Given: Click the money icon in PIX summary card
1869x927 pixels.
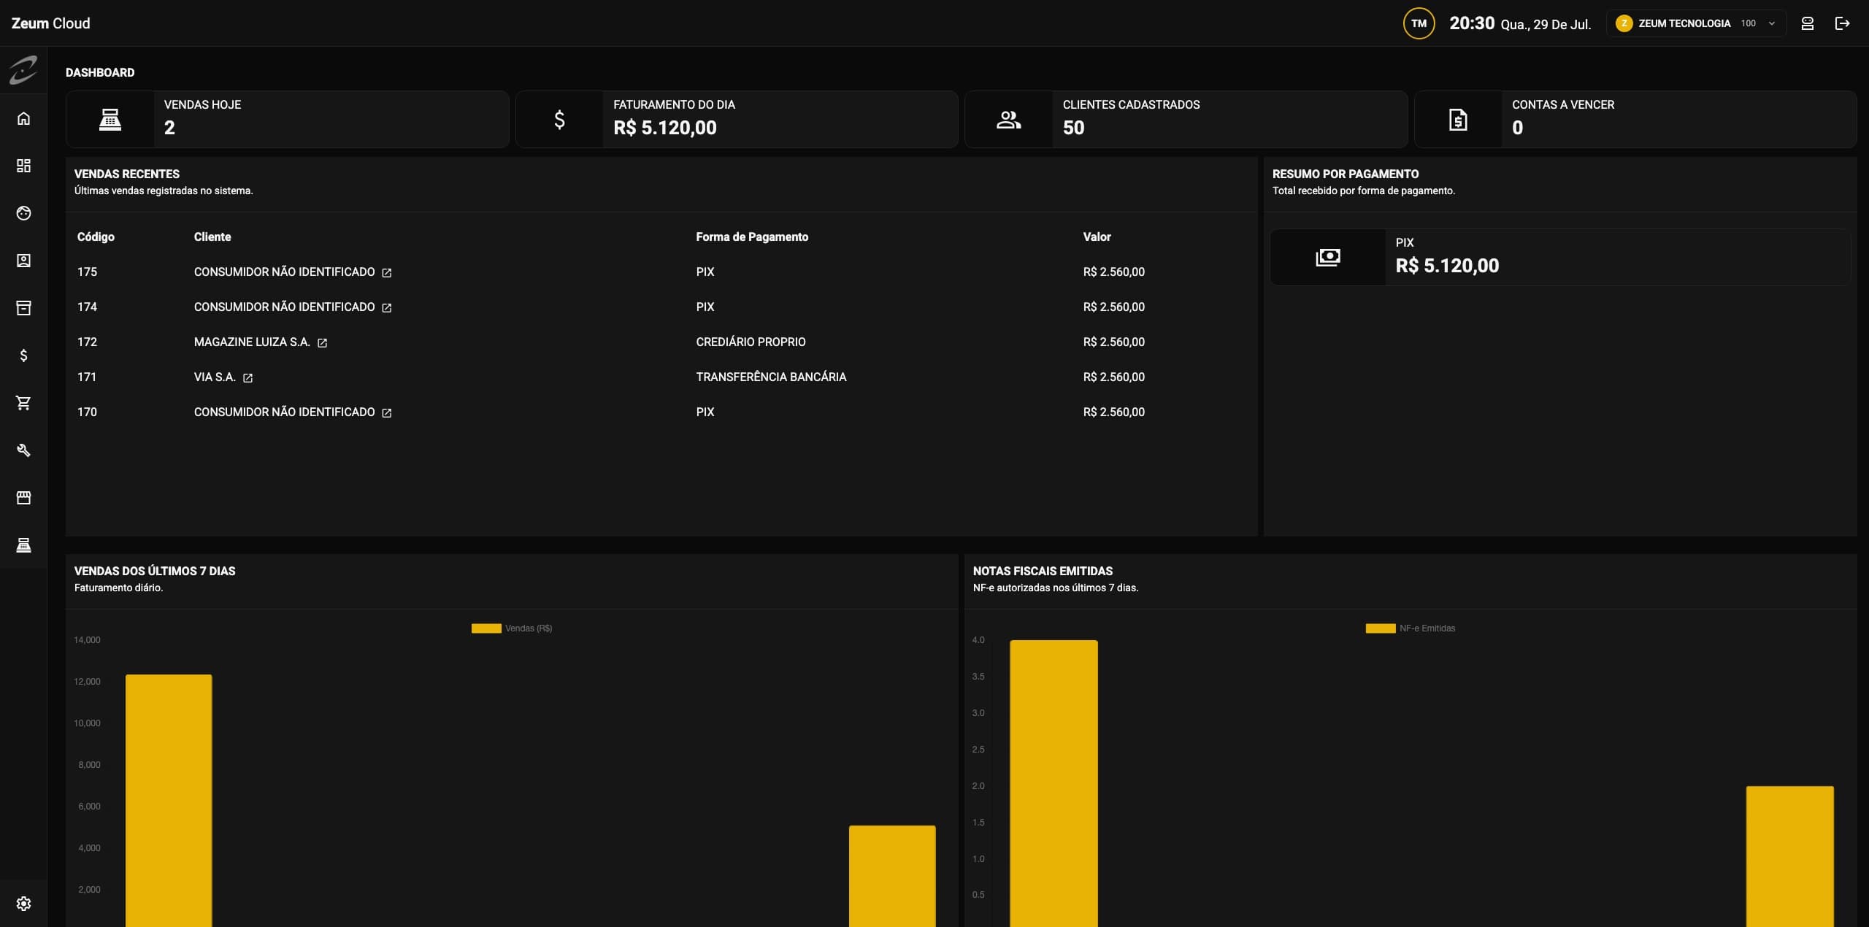Looking at the screenshot, I should coord(1328,258).
